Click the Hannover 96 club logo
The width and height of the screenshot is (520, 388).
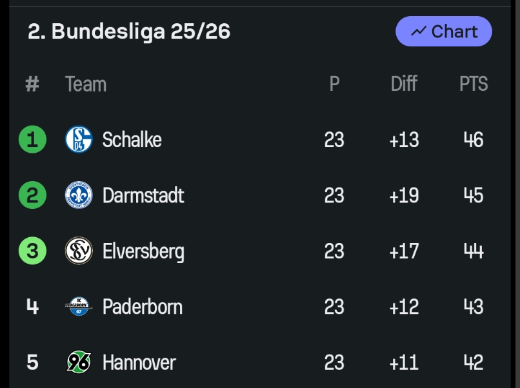[x=79, y=362]
